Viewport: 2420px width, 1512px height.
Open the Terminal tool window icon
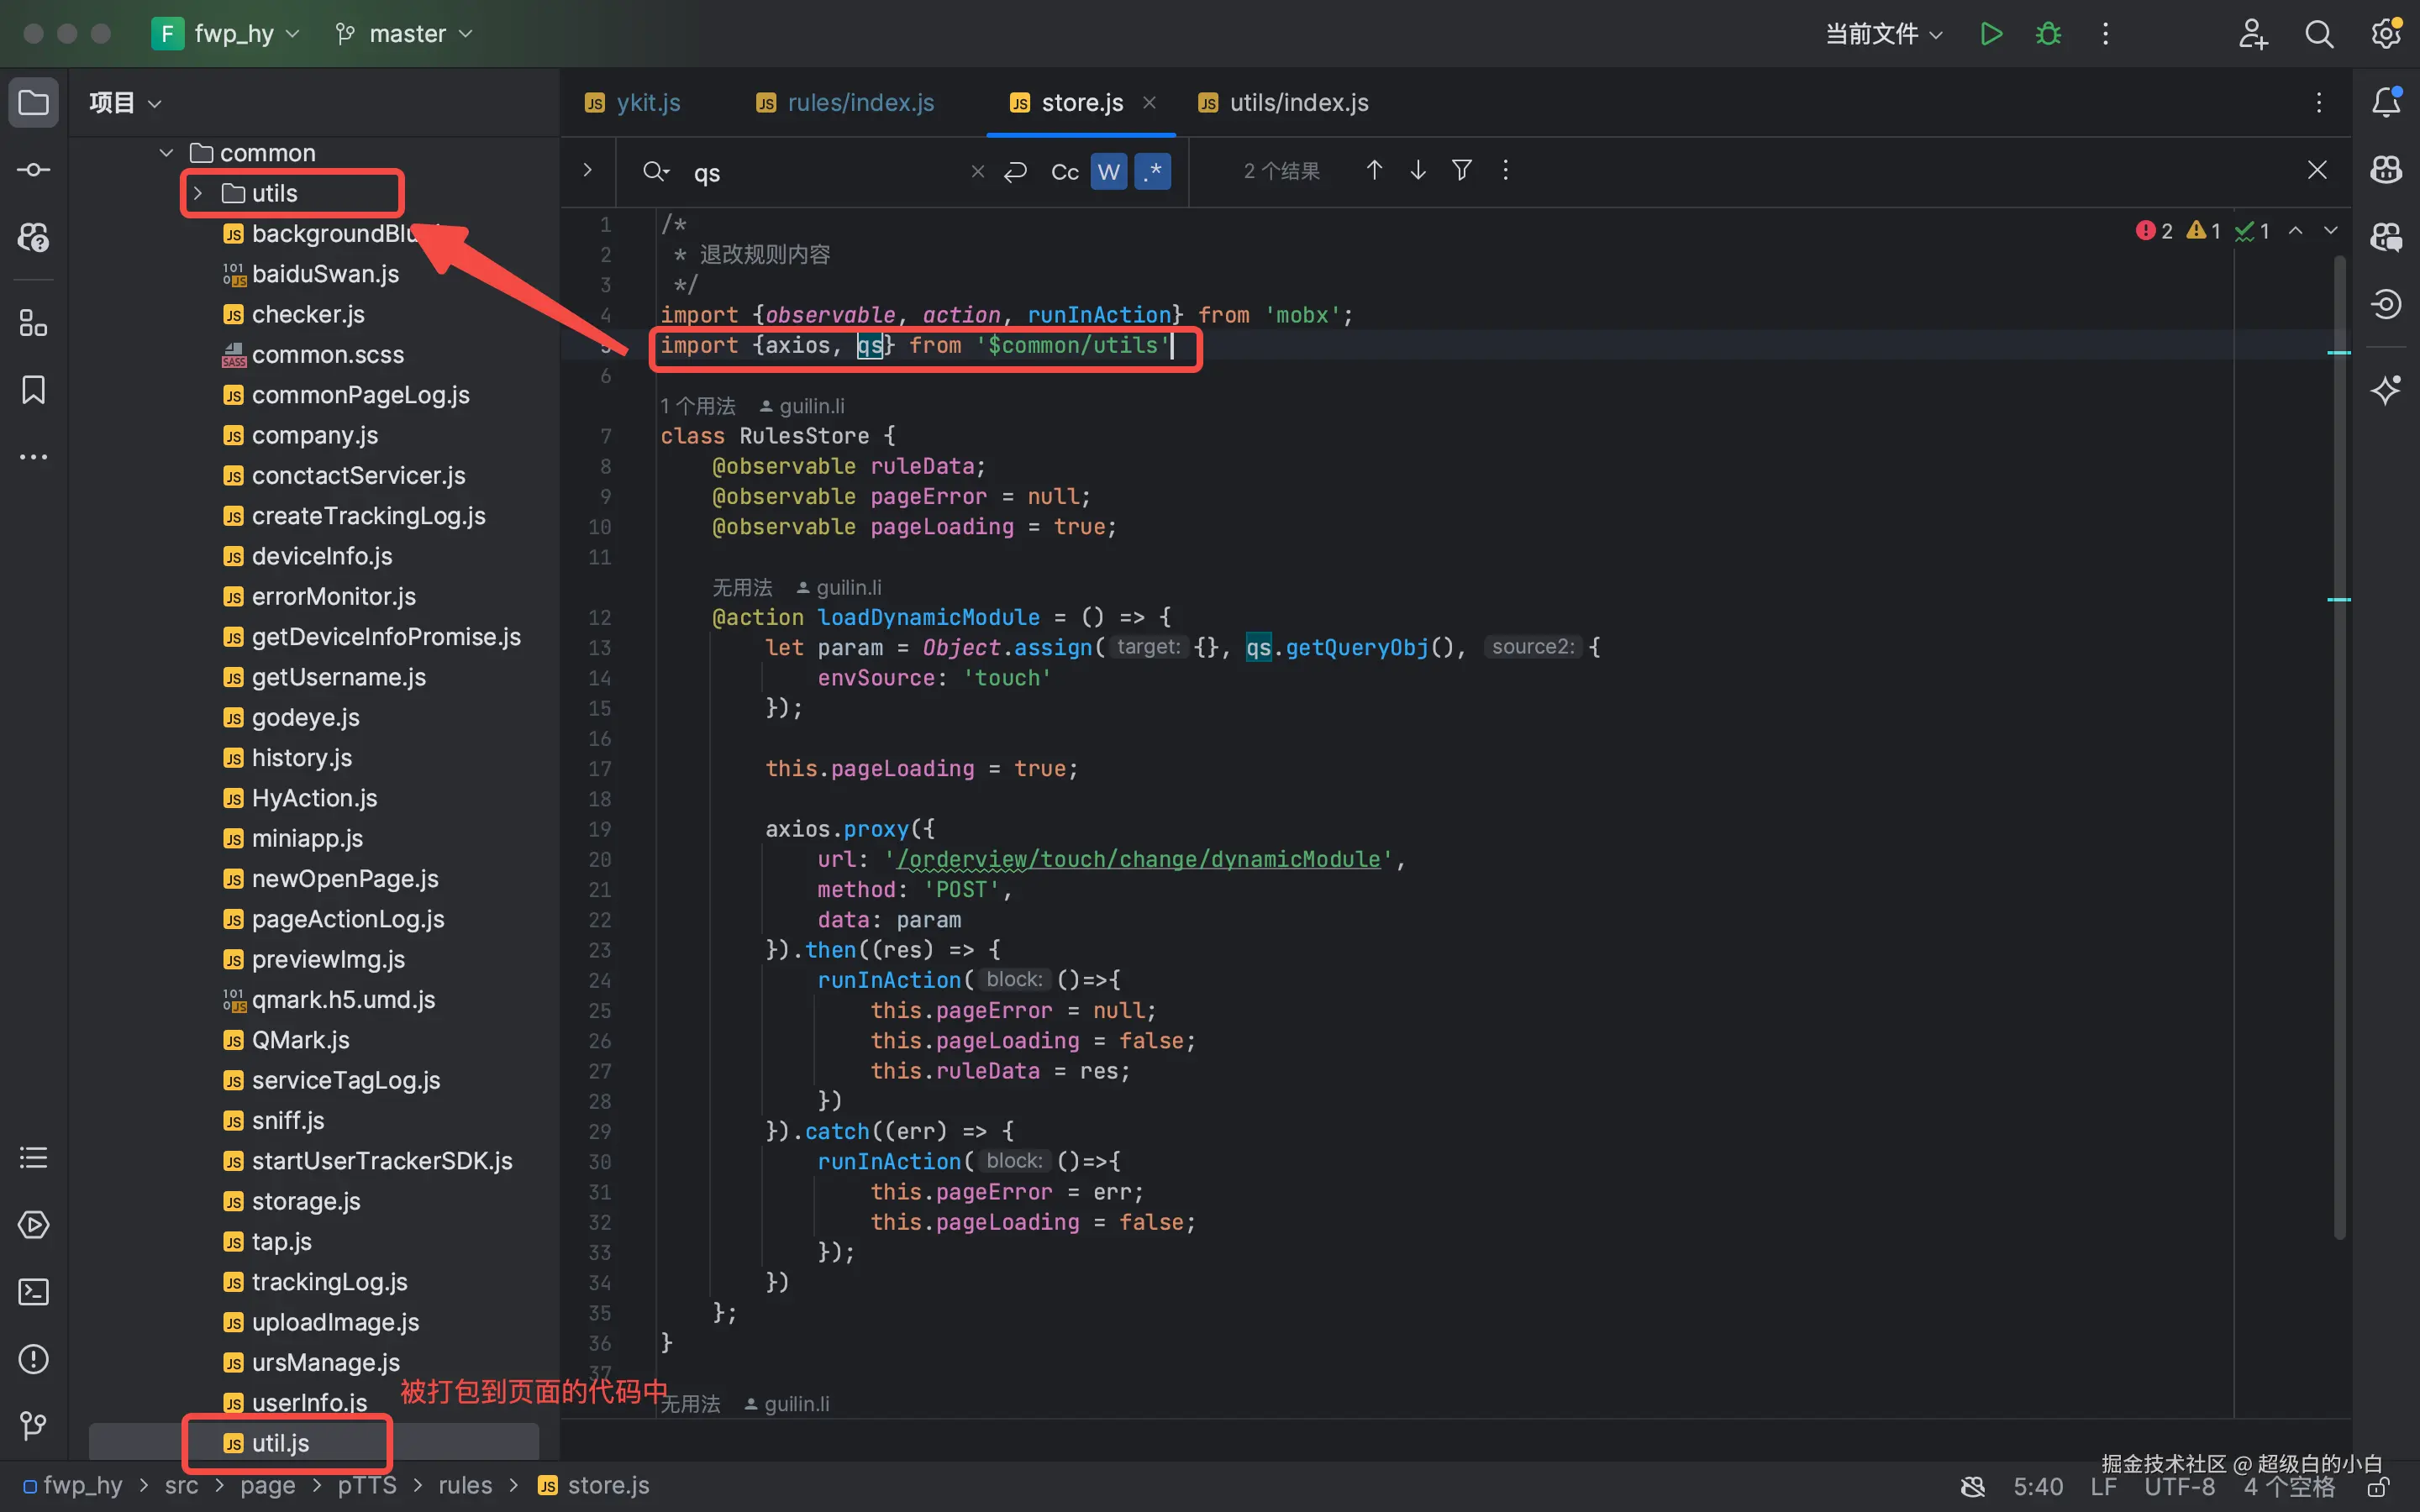click(33, 1292)
